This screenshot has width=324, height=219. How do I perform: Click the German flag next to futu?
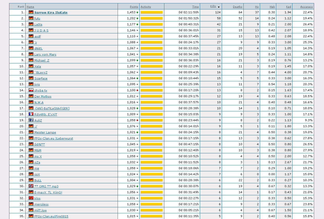[31, 18]
